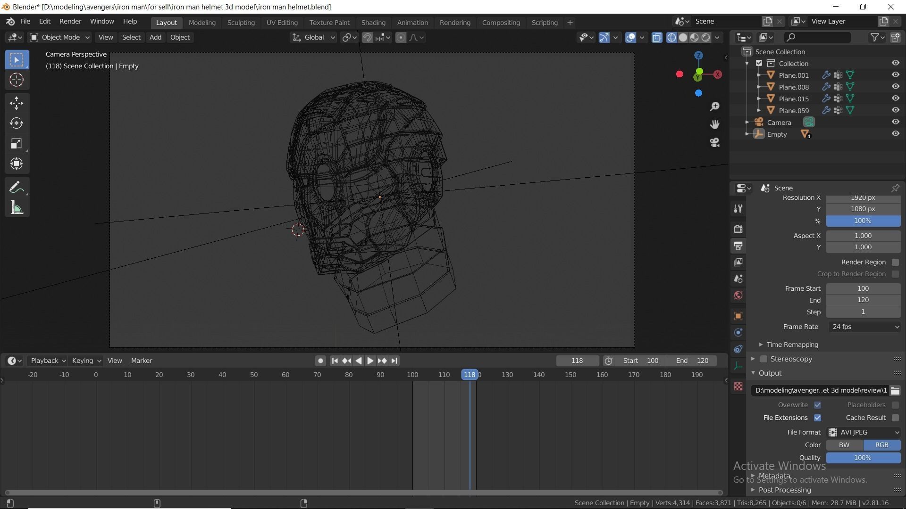Hide the Camera object in outliner
The height and width of the screenshot is (509, 906).
895,122
